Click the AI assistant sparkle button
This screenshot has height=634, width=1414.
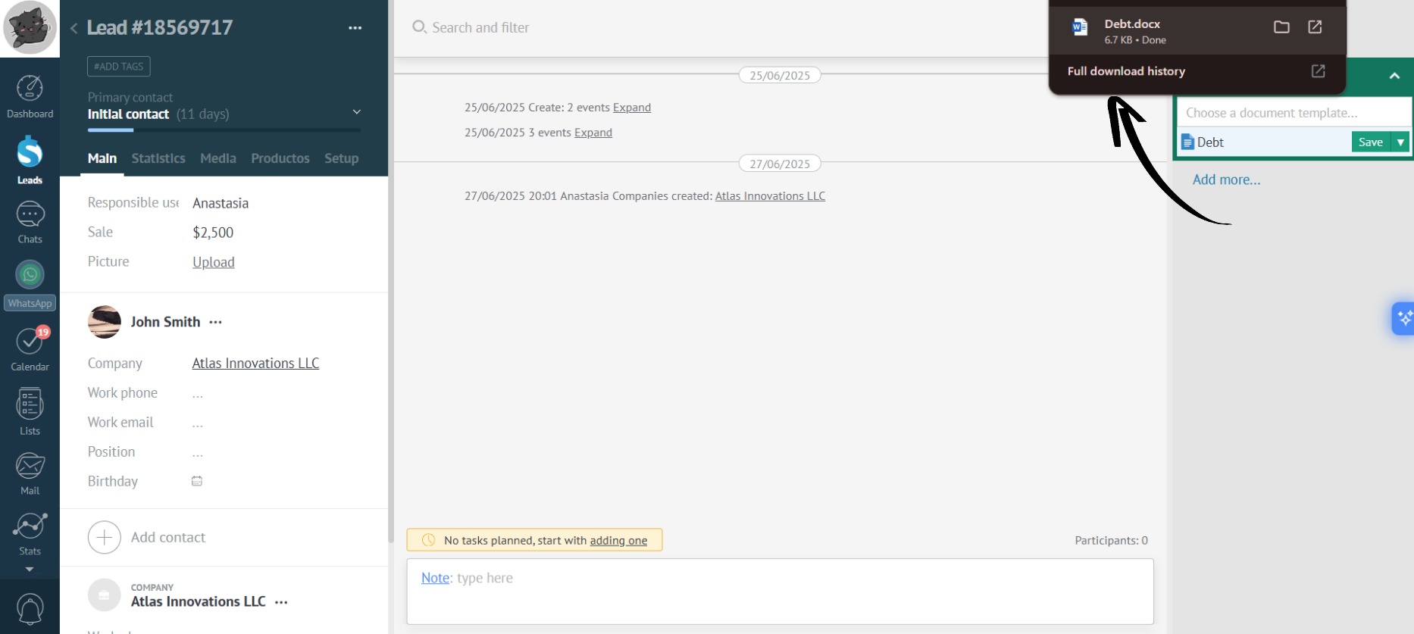pyautogui.click(x=1403, y=318)
